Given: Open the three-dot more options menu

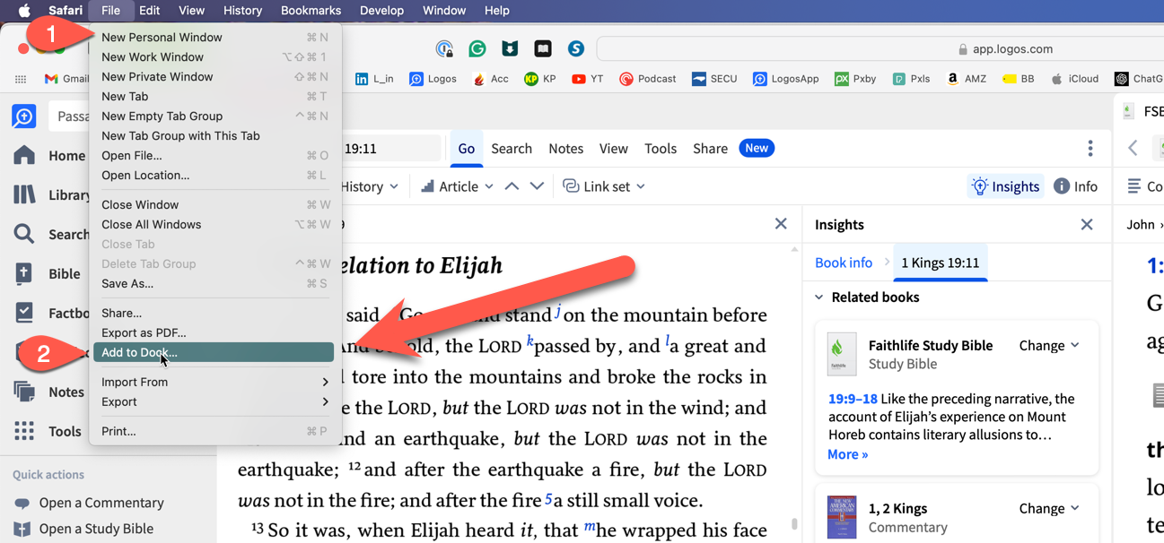Looking at the screenshot, I should coord(1090,149).
